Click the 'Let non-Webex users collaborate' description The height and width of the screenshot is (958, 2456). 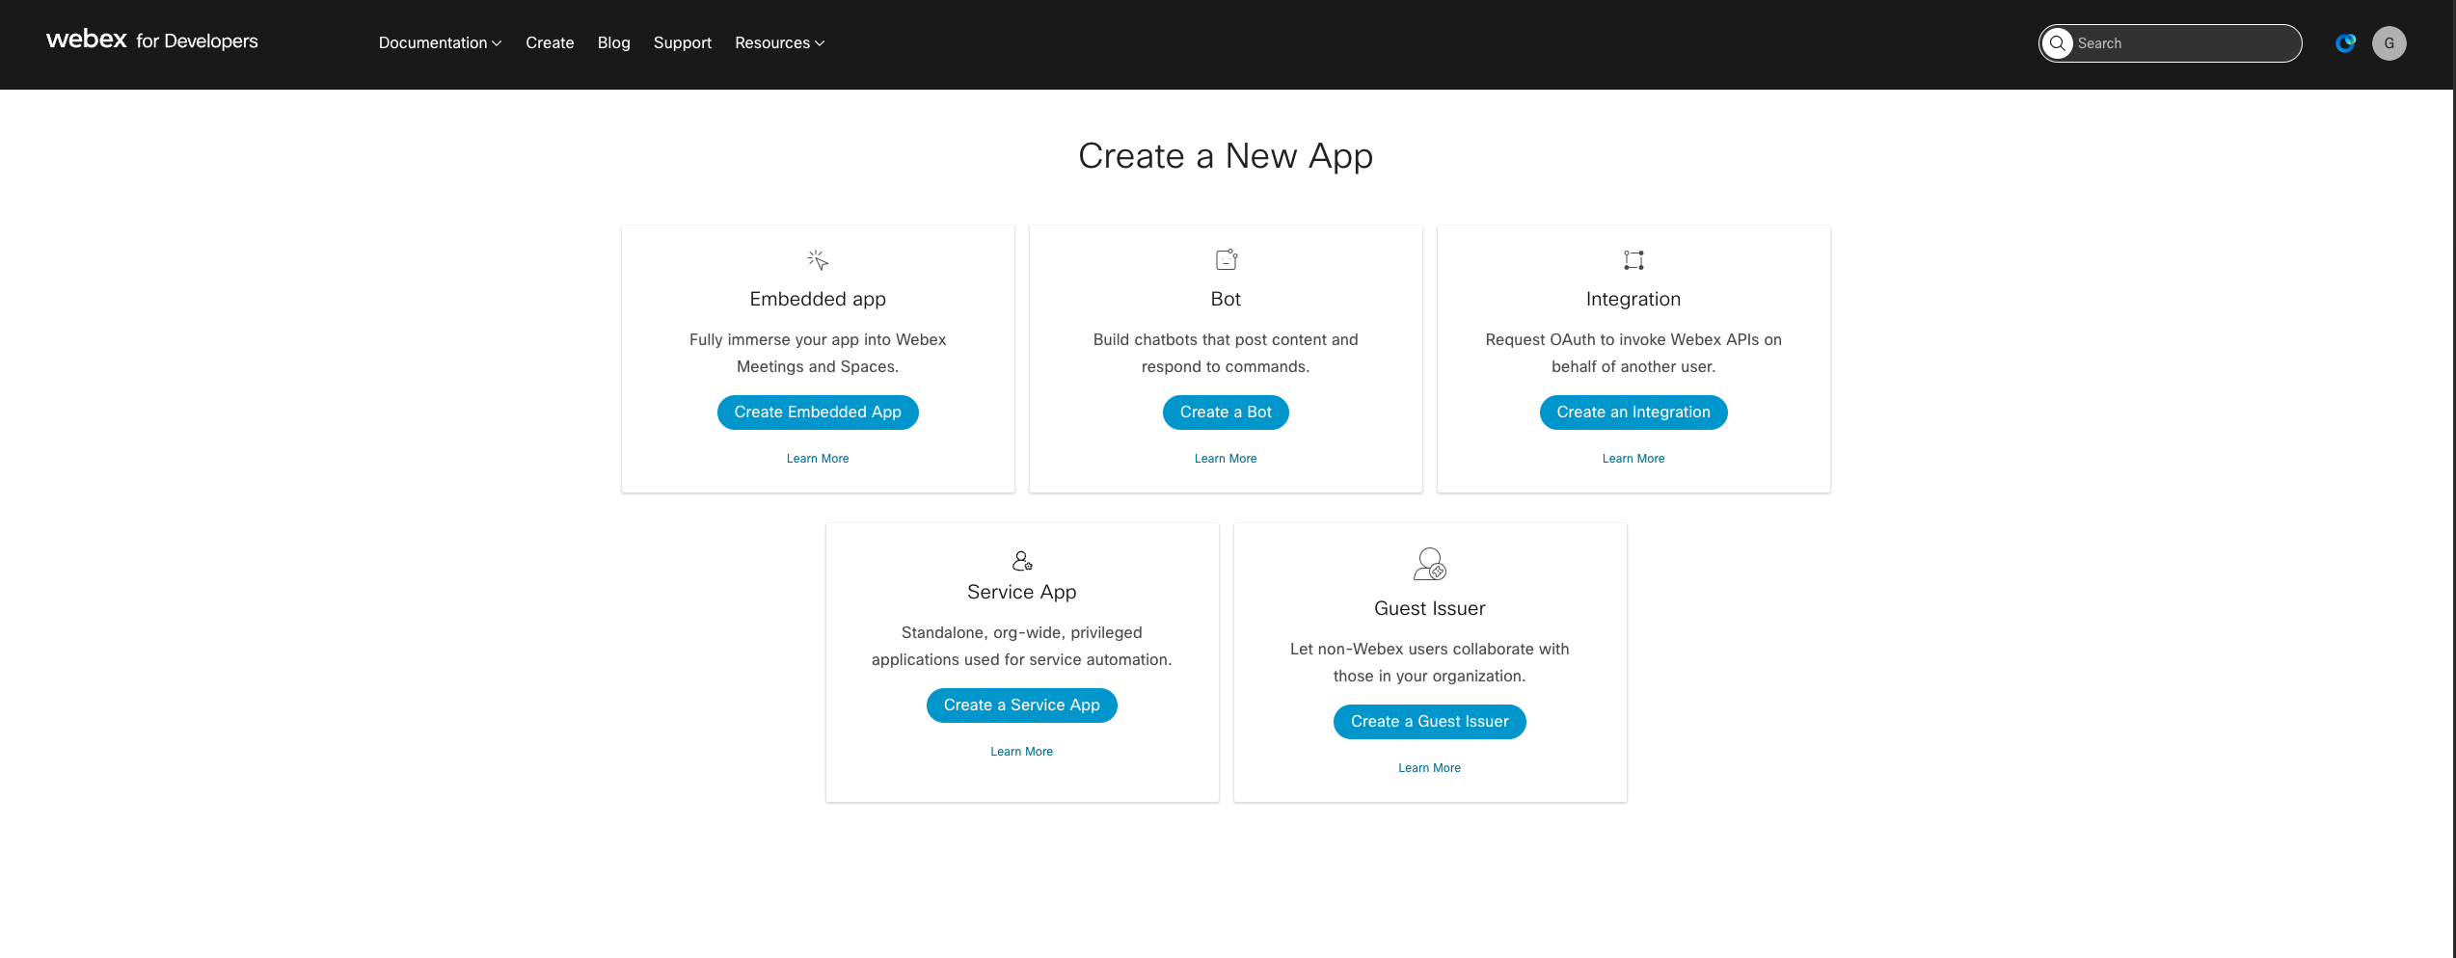tap(1430, 662)
